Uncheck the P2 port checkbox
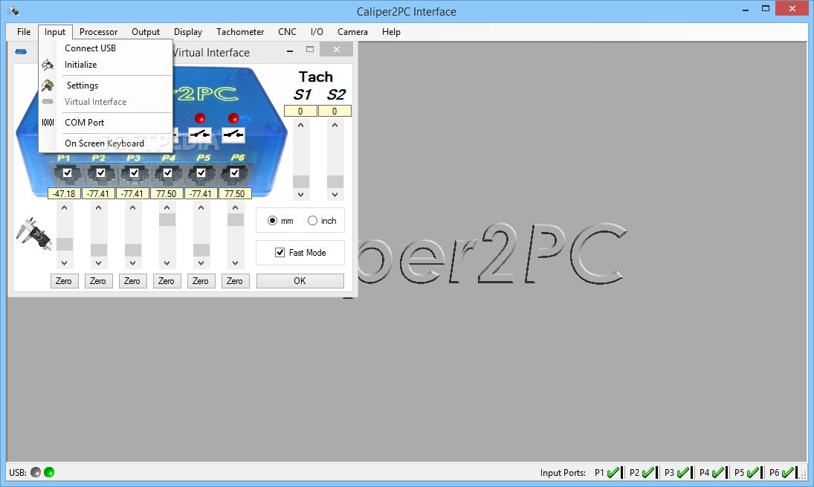The width and height of the screenshot is (814, 487). click(100, 173)
